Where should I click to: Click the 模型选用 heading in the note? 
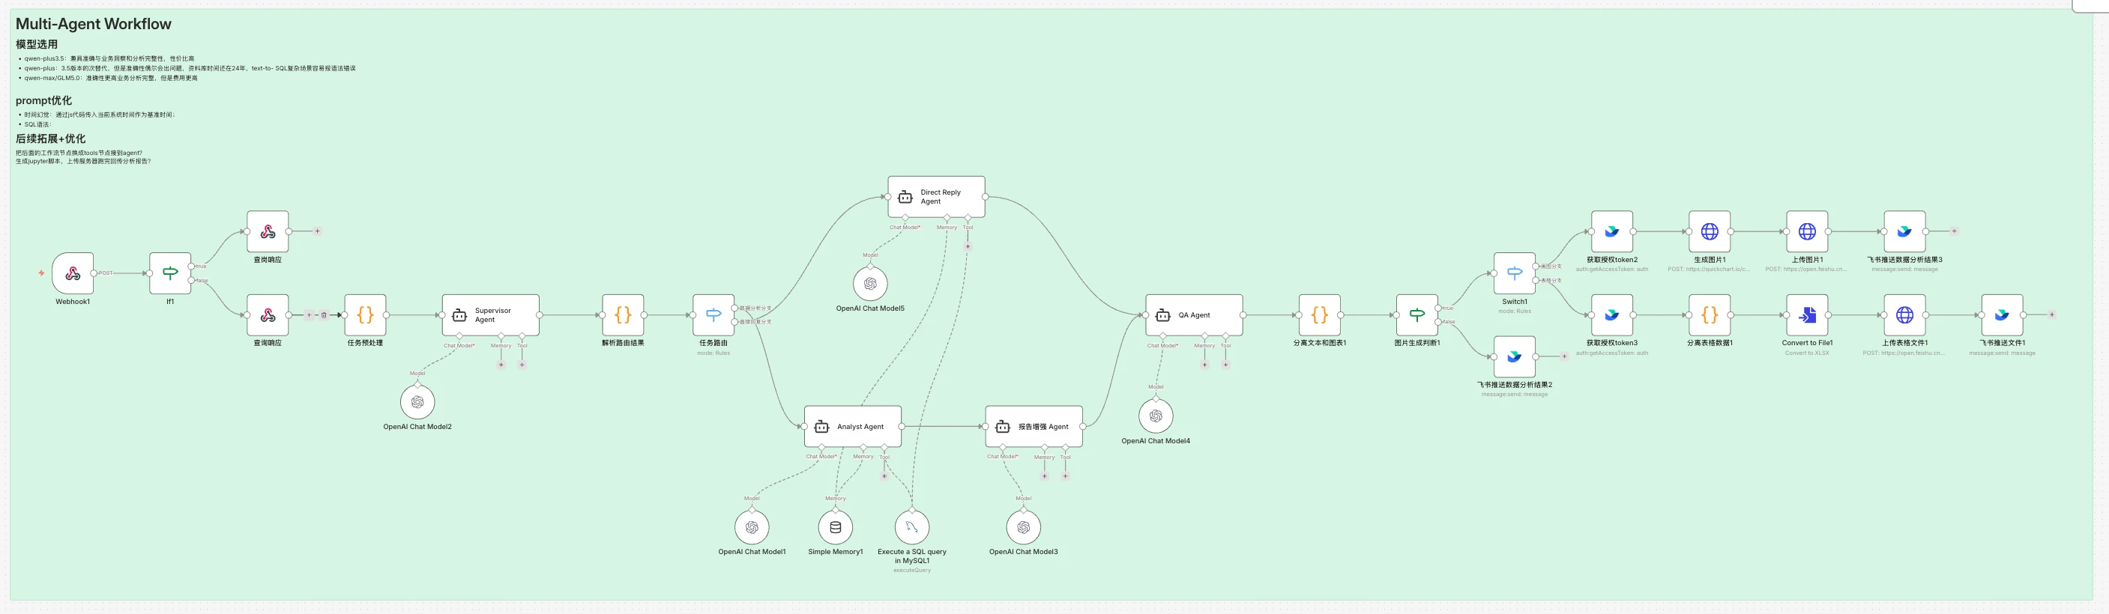[37, 44]
